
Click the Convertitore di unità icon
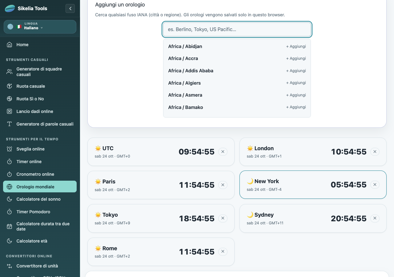coord(10,266)
